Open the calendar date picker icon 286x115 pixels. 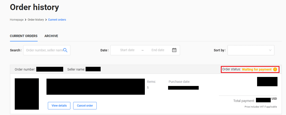[x=174, y=50]
